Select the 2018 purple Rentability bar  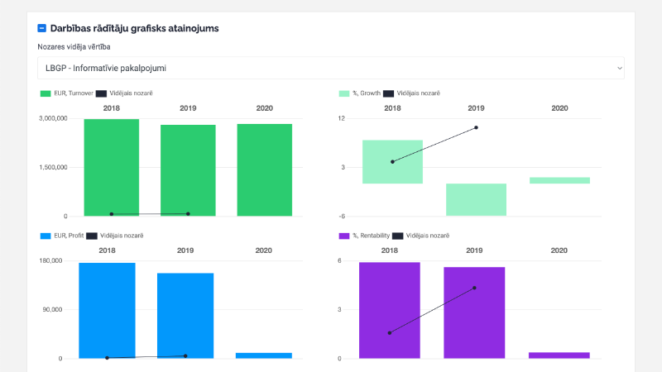pyautogui.click(x=389, y=310)
